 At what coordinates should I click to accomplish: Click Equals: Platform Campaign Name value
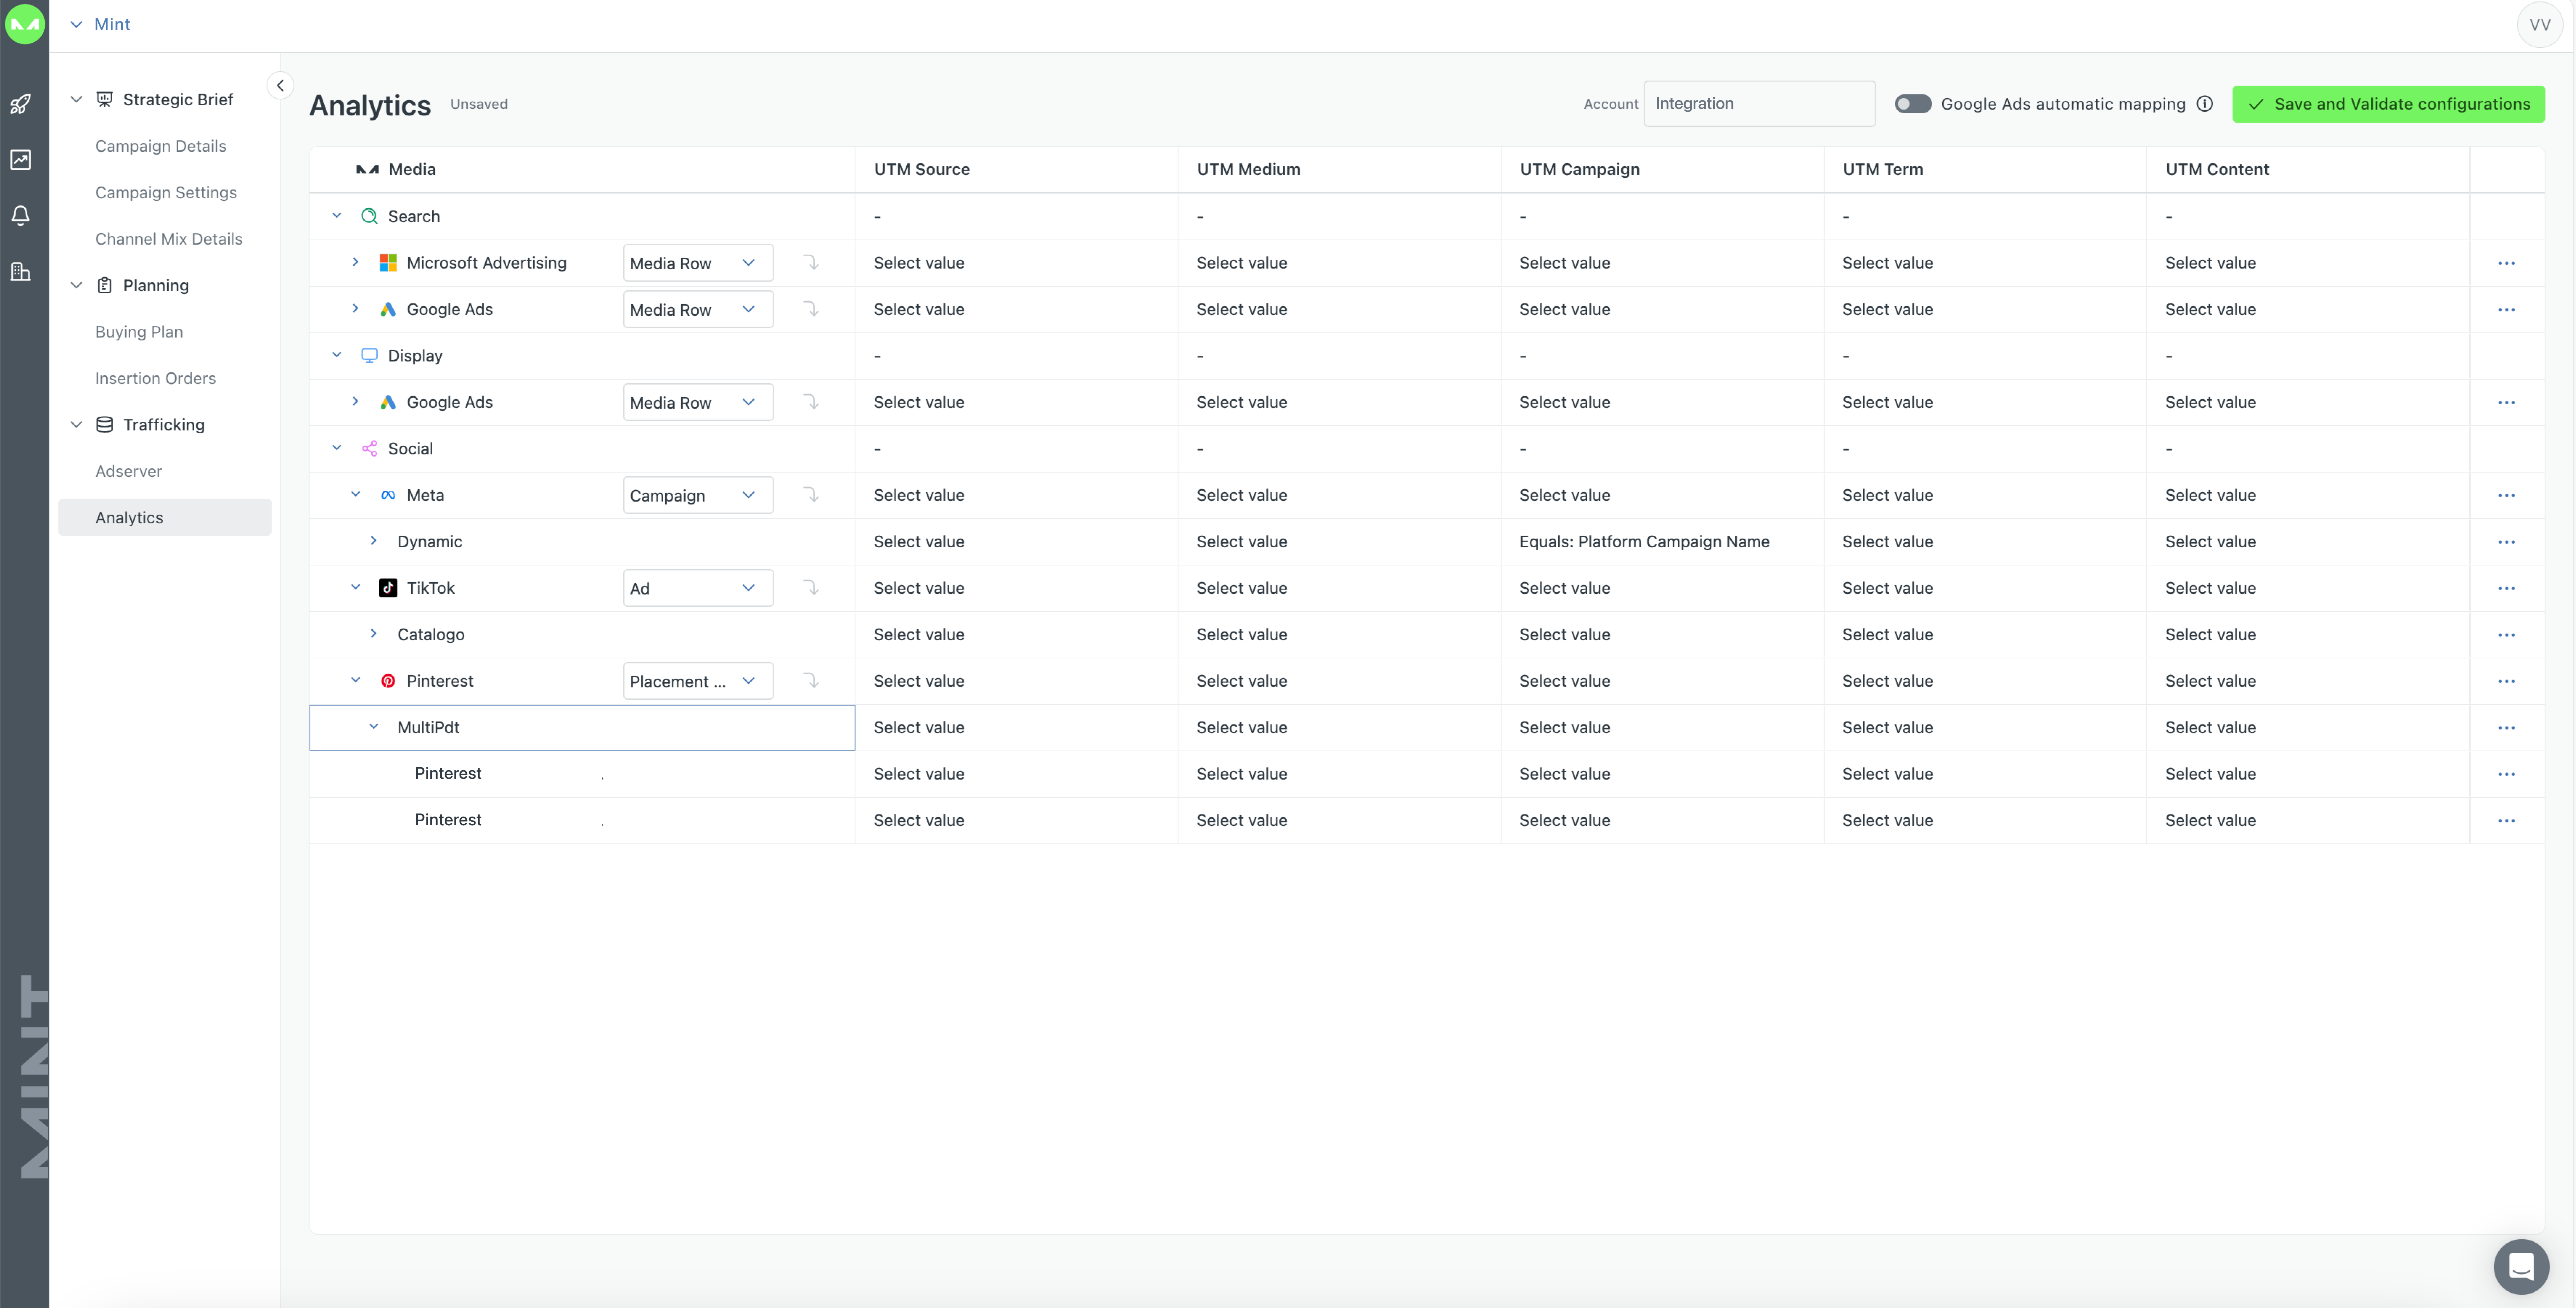(1644, 541)
